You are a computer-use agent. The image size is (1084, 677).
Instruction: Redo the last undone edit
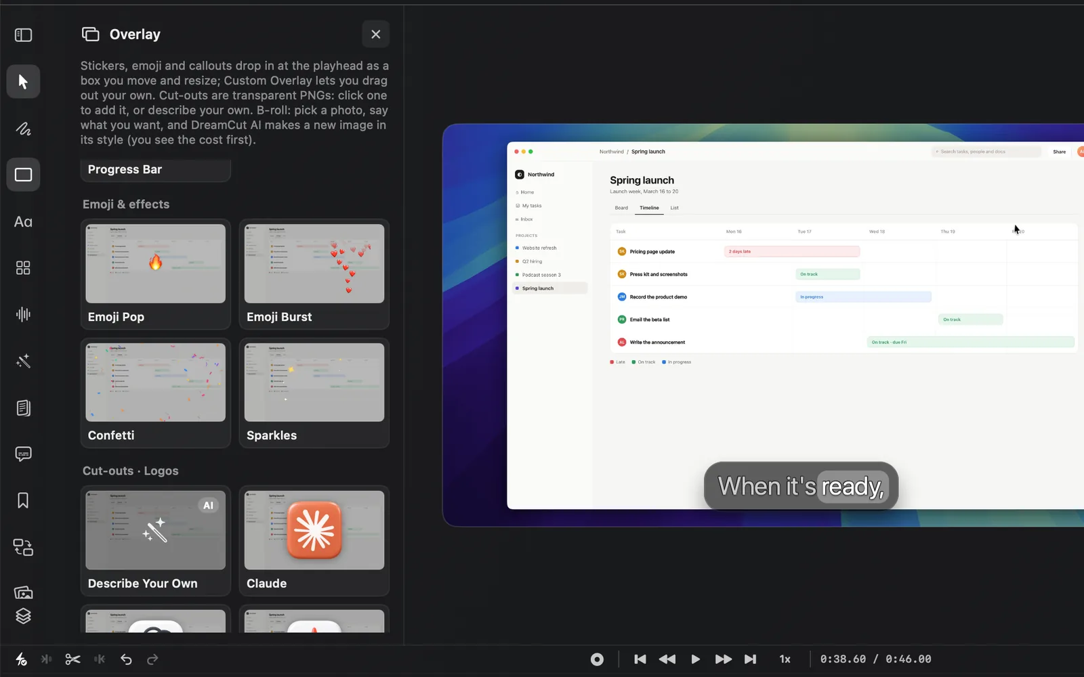[x=152, y=659]
